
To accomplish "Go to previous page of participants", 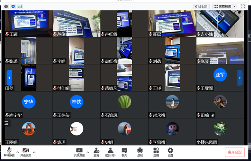I will pyautogui.click(x=9, y=77).
